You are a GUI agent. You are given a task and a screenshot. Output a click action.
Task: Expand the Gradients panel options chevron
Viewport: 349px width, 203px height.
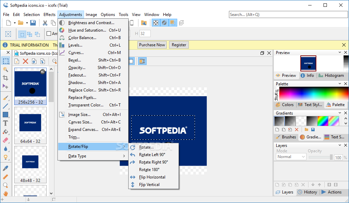tap(340, 113)
